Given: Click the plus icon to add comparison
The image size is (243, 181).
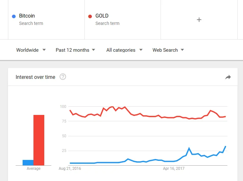Looking at the screenshot, I should (x=199, y=20).
